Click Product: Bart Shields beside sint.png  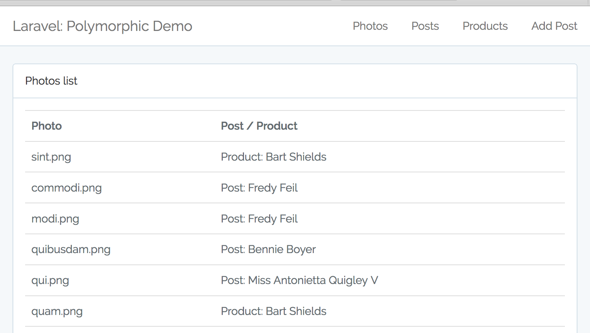(273, 157)
